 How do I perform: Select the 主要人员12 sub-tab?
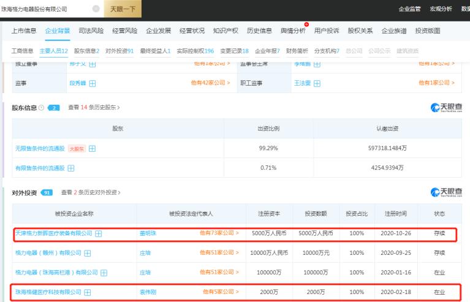(x=54, y=51)
